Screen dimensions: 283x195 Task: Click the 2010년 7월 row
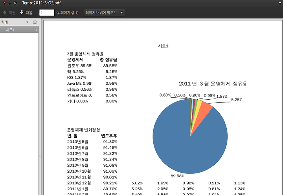(92, 153)
